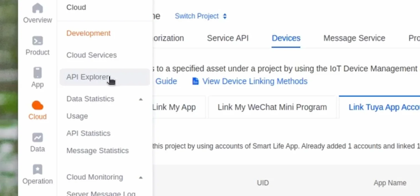
Task: Select Cloud Services menu item
Action: 91,55
